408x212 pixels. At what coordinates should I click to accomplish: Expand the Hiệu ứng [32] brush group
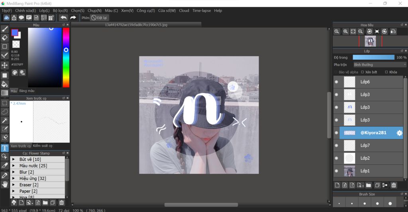pos(14,178)
